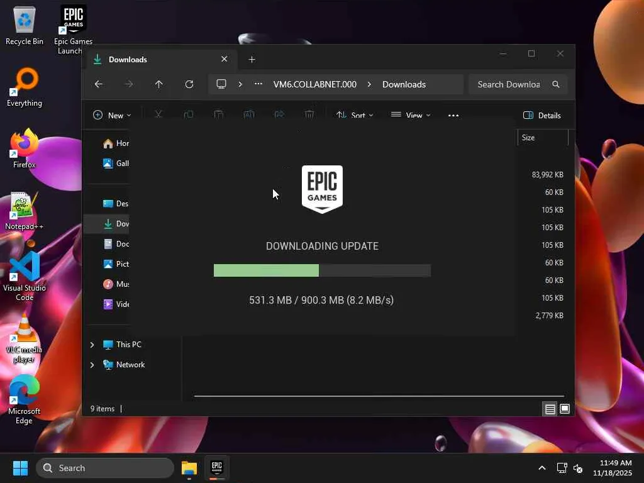Click the 9 items status text

click(x=103, y=409)
